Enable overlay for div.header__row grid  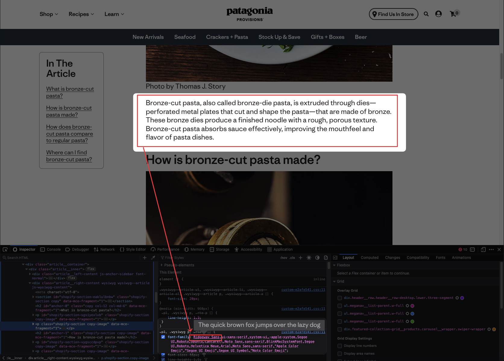pyautogui.click(x=340, y=298)
